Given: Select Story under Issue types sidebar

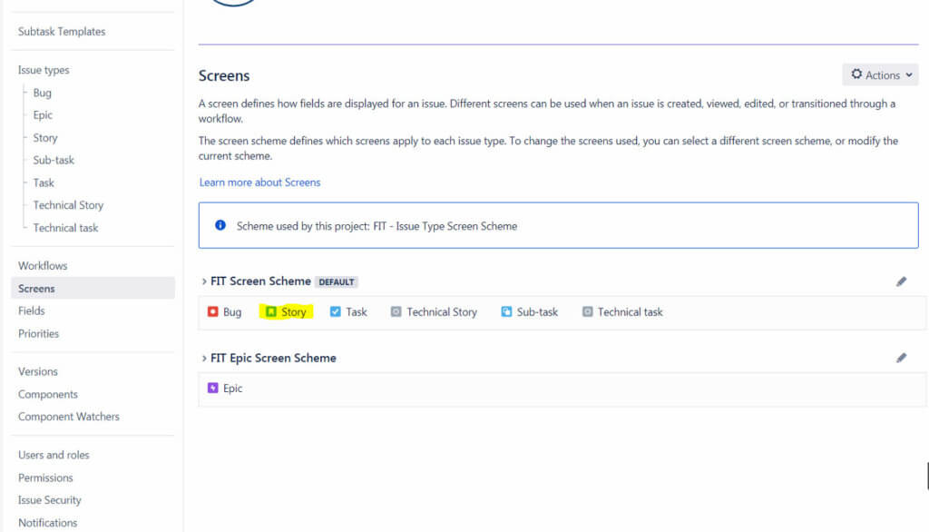Looking at the screenshot, I should click(x=45, y=138).
